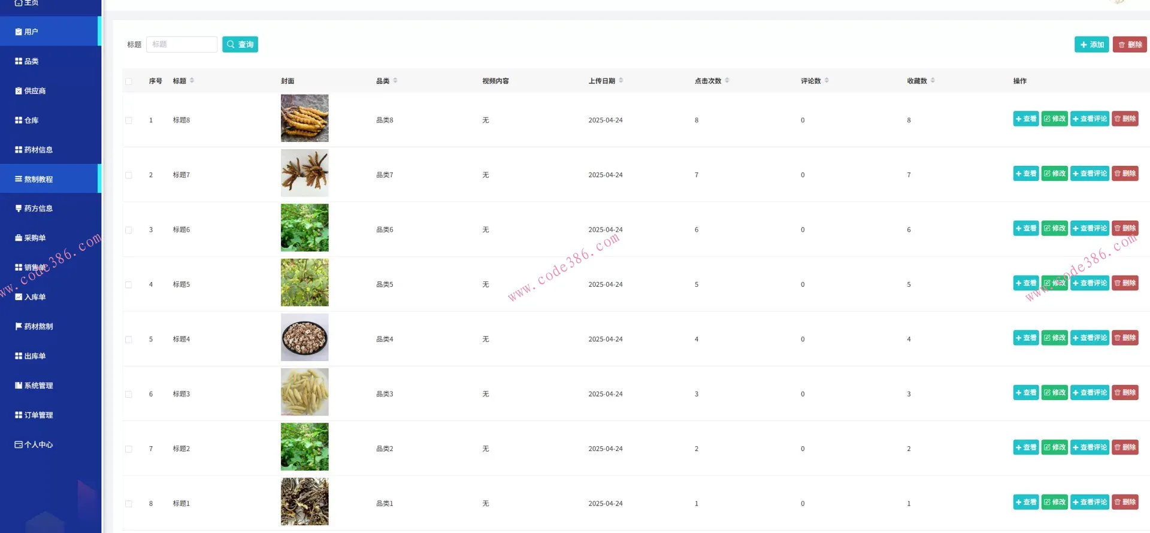
Task: Check the row checkbox for 标题3
Action: 129,395
